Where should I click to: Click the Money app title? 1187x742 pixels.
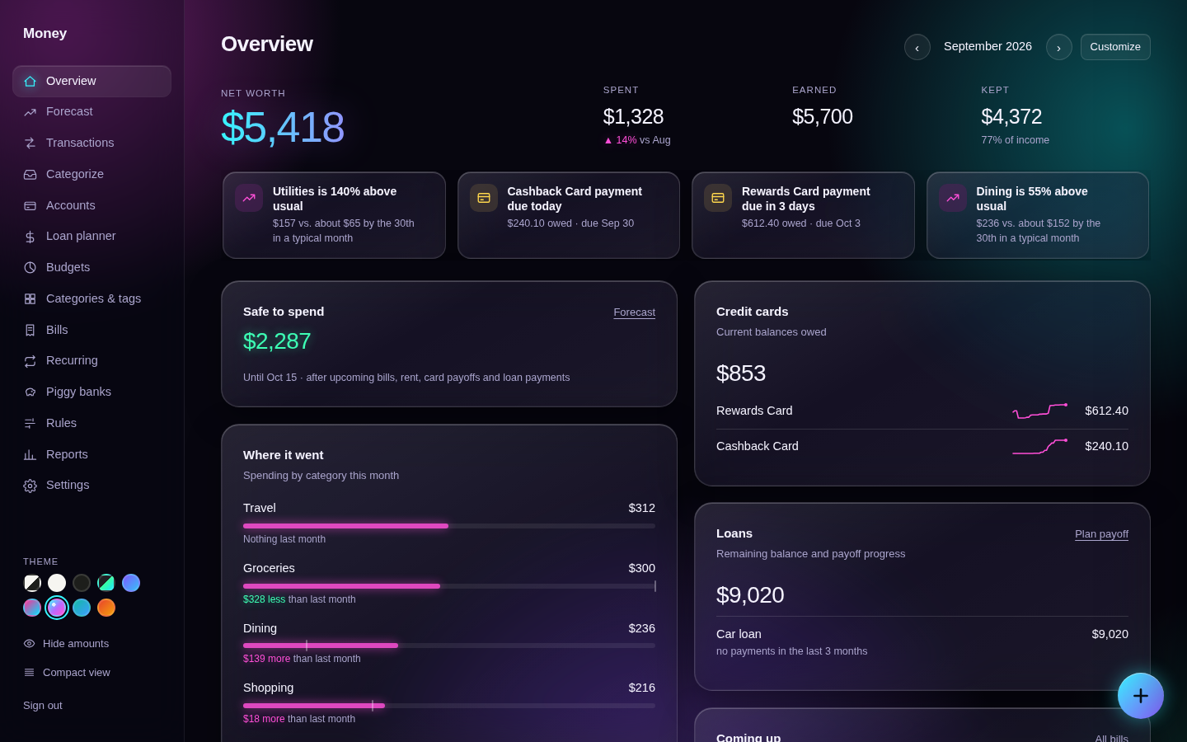click(45, 34)
